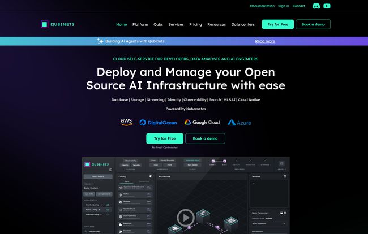Click Building AI Agents with Qubinets banner text

(135, 41)
